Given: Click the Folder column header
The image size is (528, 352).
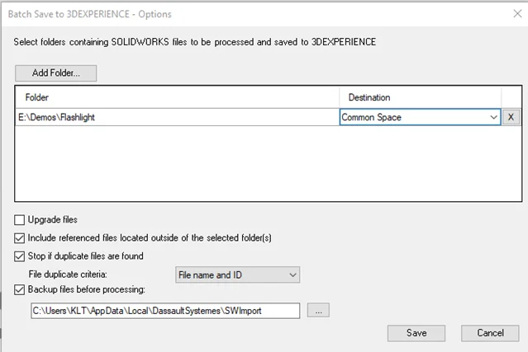Looking at the screenshot, I should coord(177,97).
